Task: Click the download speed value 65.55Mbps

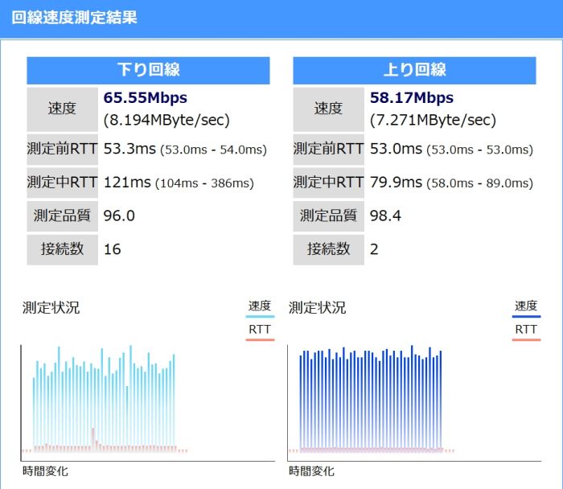Action: 146,98
